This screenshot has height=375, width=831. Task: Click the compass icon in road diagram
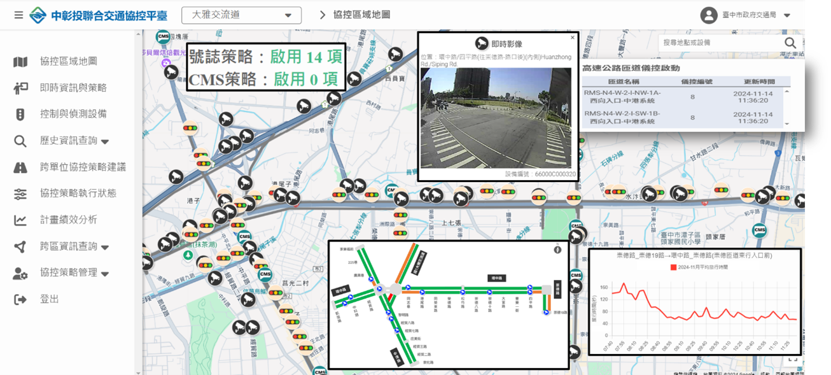point(557,250)
